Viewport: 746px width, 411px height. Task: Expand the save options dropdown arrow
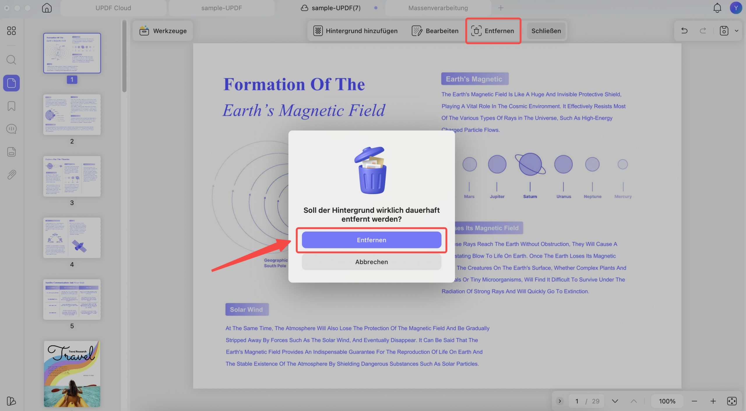pos(736,31)
